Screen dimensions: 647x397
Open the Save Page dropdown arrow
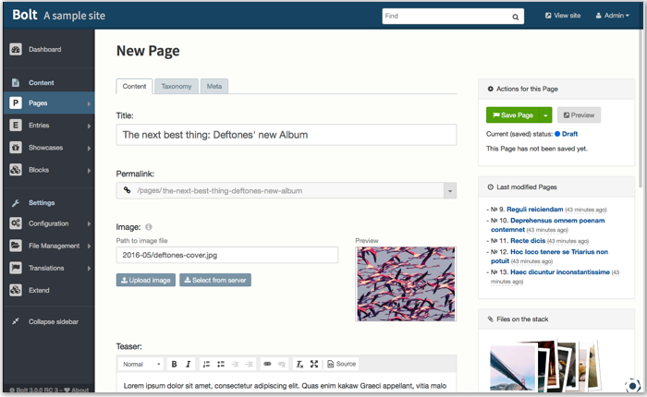pyautogui.click(x=545, y=115)
